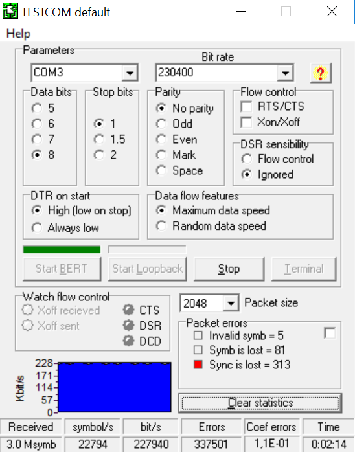Image resolution: width=355 pixels, height=452 pixels.
Task: Enable RTS/CTS flow control checkbox
Action: pyautogui.click(x=246, y=106)
